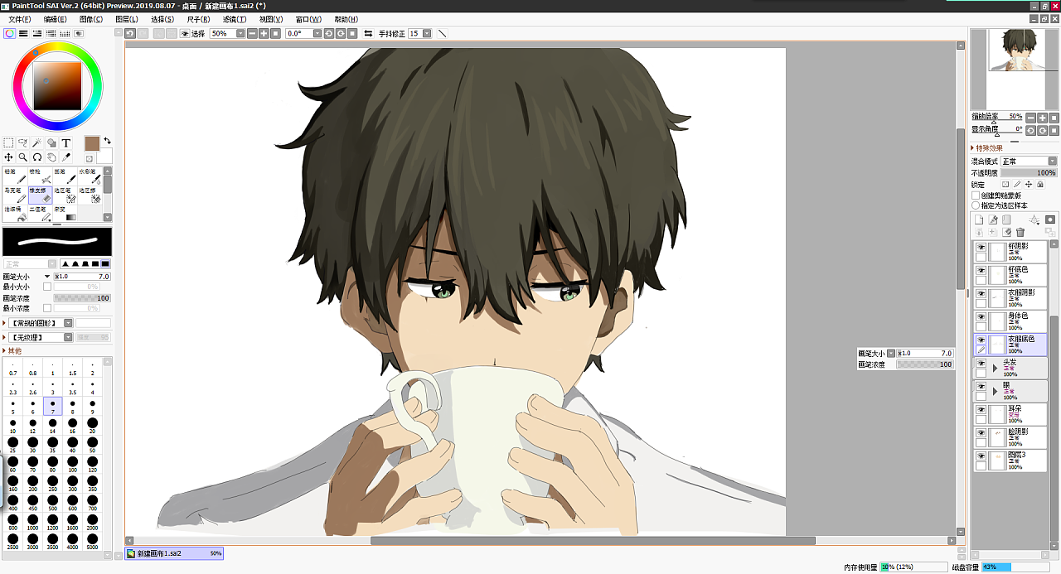
Task: Swap foreground and background colors
Action: pos(107,141)
